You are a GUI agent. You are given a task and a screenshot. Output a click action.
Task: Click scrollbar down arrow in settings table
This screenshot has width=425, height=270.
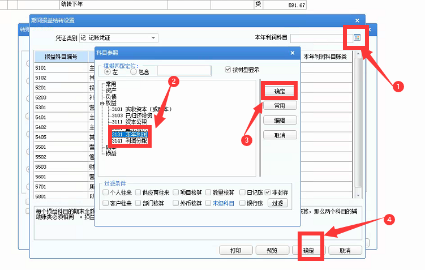pyautogui.click(x=358, y=195)
